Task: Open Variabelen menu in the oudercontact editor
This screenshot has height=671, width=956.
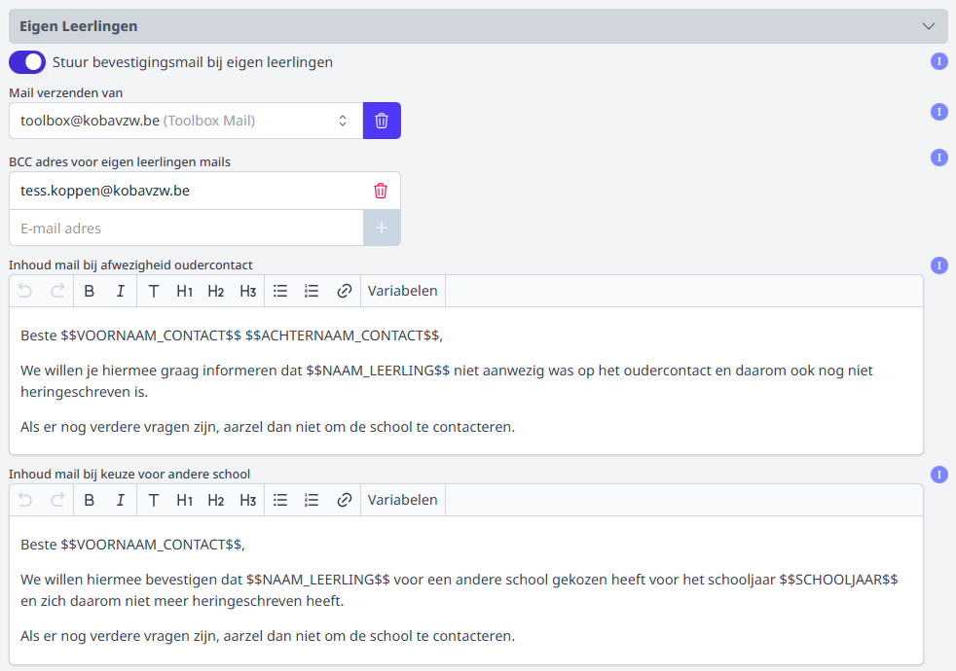Action: coord(402,291)
